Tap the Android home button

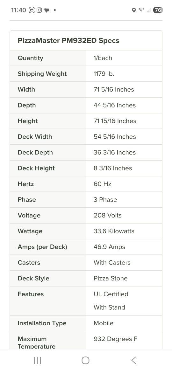[86, 360]
